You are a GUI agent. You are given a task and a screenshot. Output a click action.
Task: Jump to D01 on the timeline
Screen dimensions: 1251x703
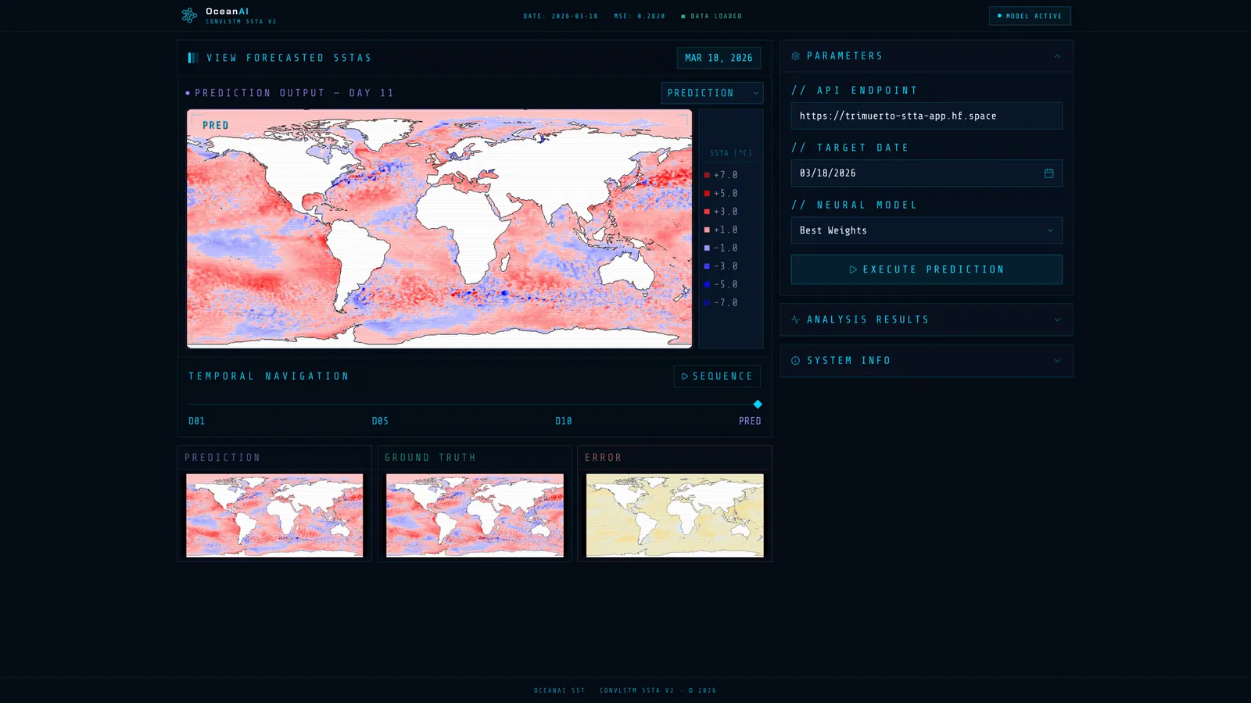click(197, 421)
